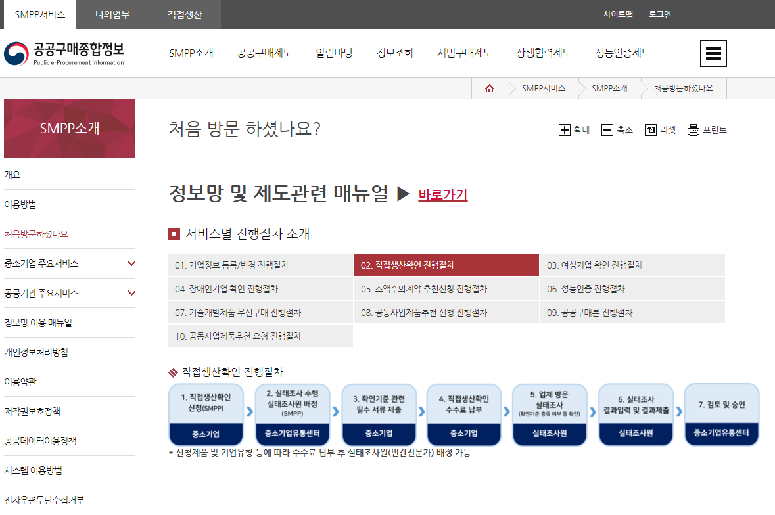Select 01. 기업정보 등록/변경 진행절차
Screen dimensions: 775x515
[260, 265]
